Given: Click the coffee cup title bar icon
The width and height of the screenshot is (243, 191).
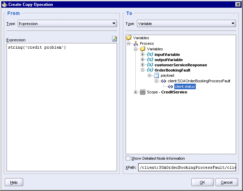Looking at the screenshot, I should coord(5,4).
